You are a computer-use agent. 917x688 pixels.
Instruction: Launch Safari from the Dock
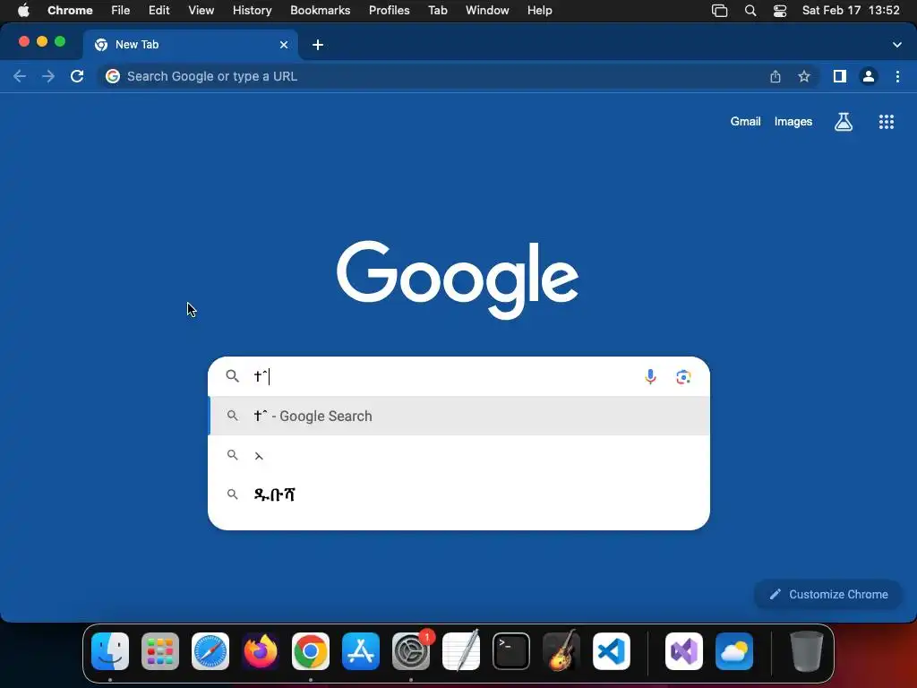coord(210,651)
